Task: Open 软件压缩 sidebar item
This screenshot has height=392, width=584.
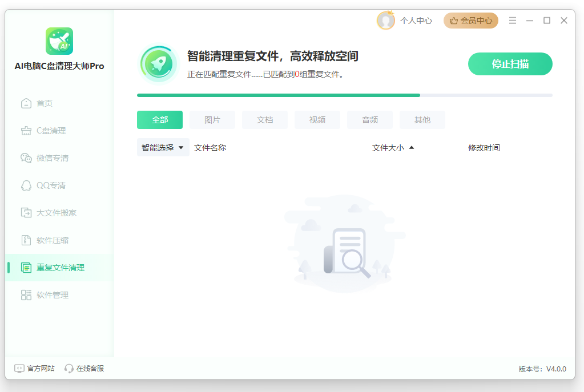Action: coord(59,240)
